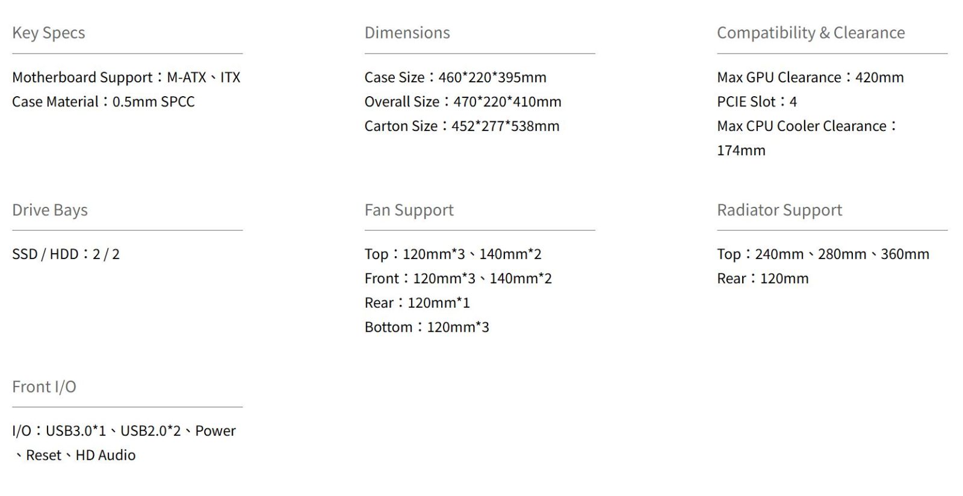Screen dimensions: 963x496
Task: Click the I/O USB3.0*1 USB2.0*2 line
Action: tap(123, 431)
